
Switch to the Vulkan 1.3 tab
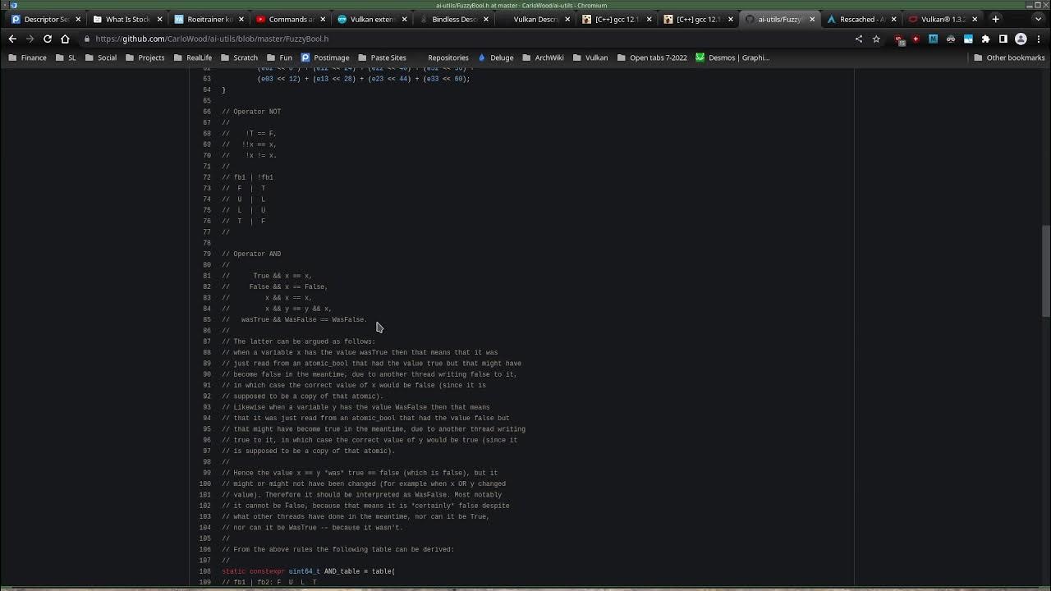(x=942, y=19)
